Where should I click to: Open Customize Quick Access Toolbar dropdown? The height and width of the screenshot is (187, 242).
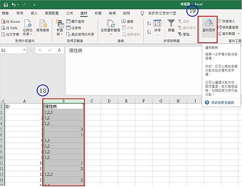(34, 5)
